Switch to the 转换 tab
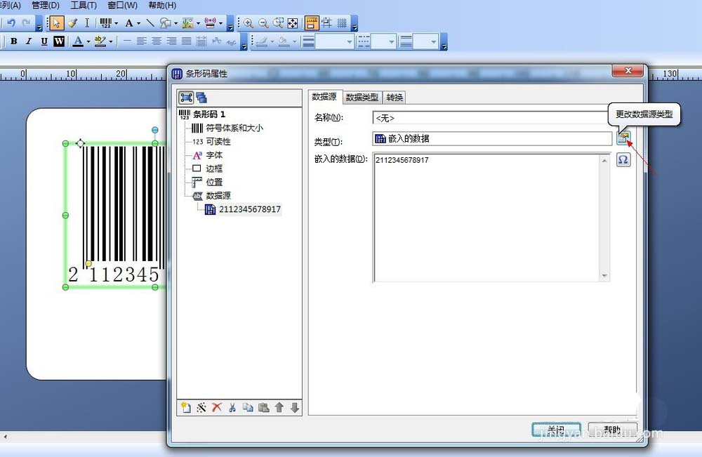Screen dimensions: 702x457 coord(395,97)
